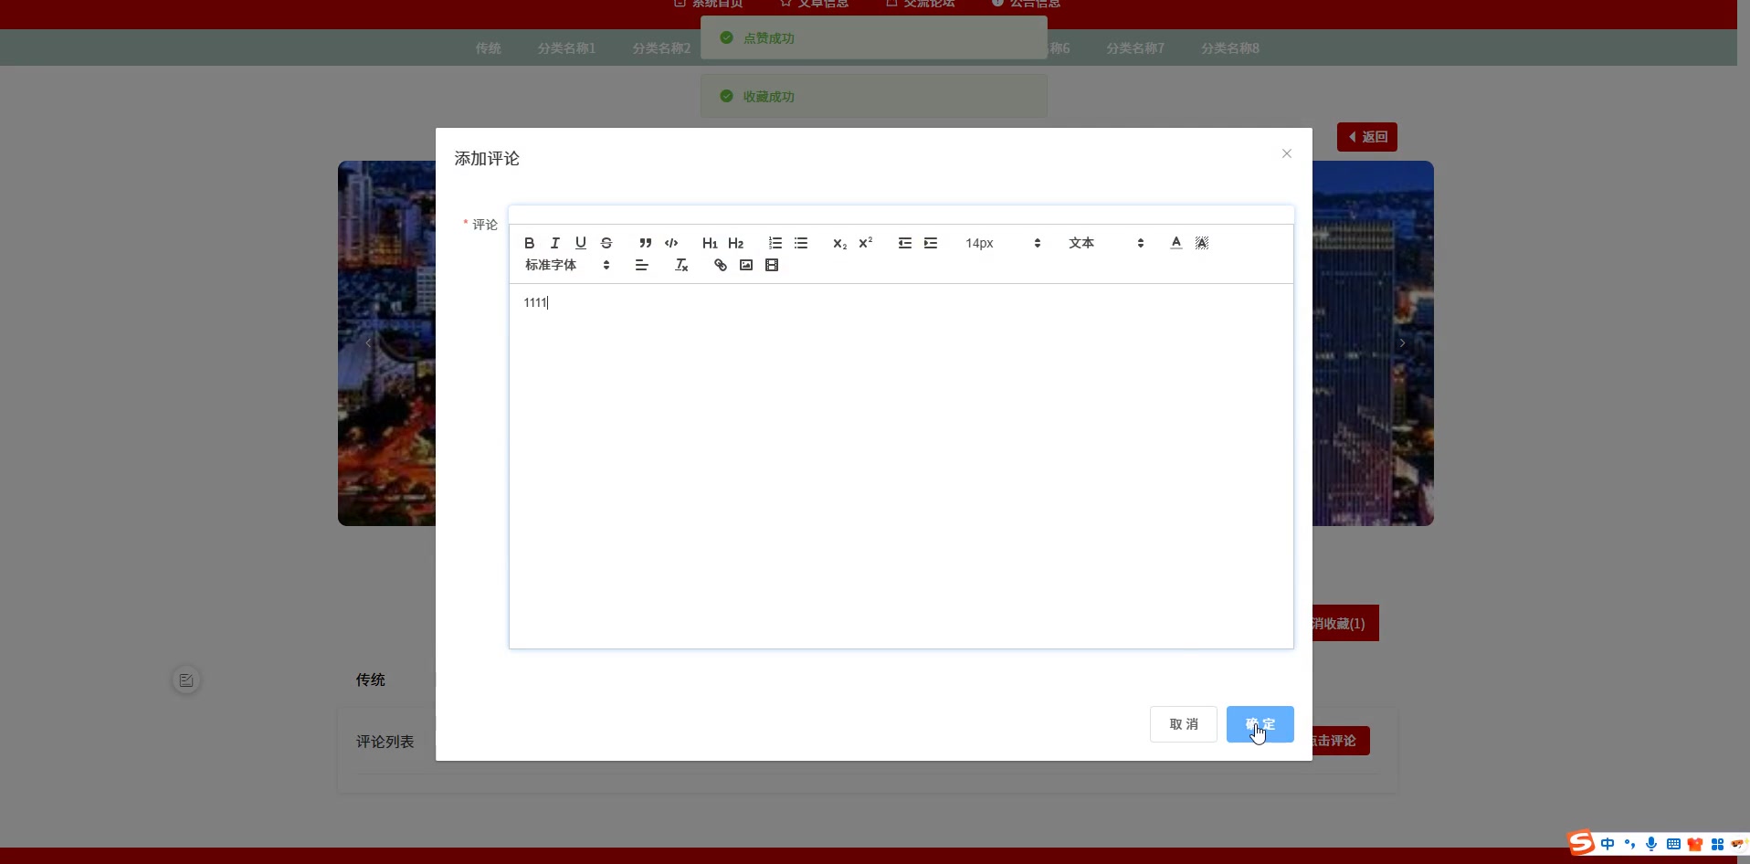Viewport: 1750px width, 864px height.
Task: Clear text formatting with the Tx icon
Action: 680,265
